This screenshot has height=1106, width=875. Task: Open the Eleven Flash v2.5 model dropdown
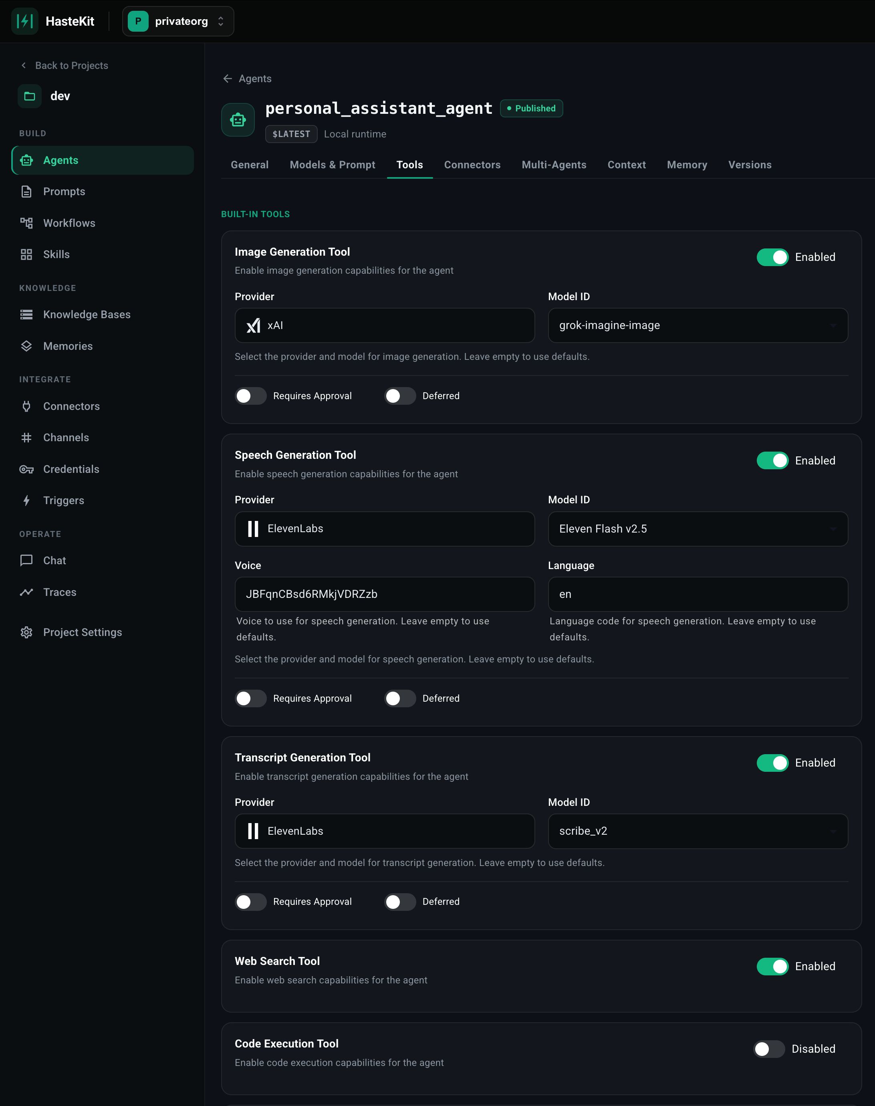(x=698, y=529)
